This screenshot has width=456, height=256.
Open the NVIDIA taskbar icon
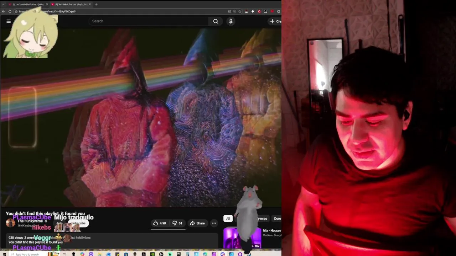[x=152, y=254]
